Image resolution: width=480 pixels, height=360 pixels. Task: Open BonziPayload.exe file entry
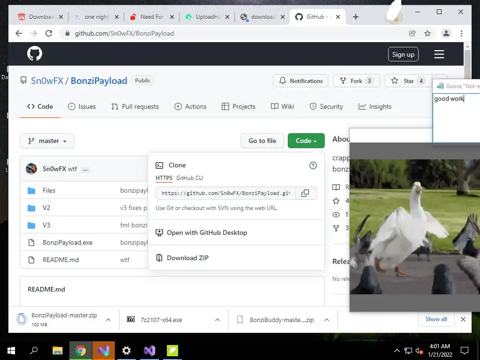click(x=67, y=242)
